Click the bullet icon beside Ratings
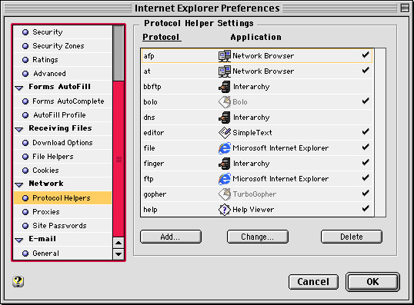414x305 pixels. point(25,60)
